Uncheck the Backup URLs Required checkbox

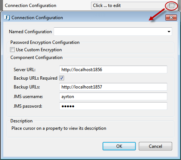[x=61, y=78]
